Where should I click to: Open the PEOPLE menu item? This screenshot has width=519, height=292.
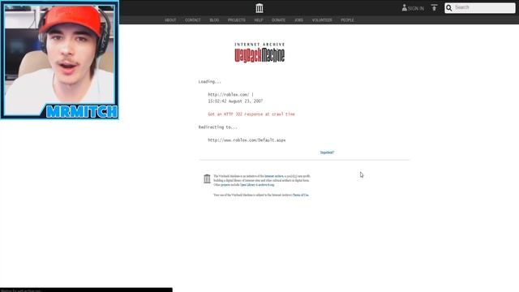click(x=347, y=20)
